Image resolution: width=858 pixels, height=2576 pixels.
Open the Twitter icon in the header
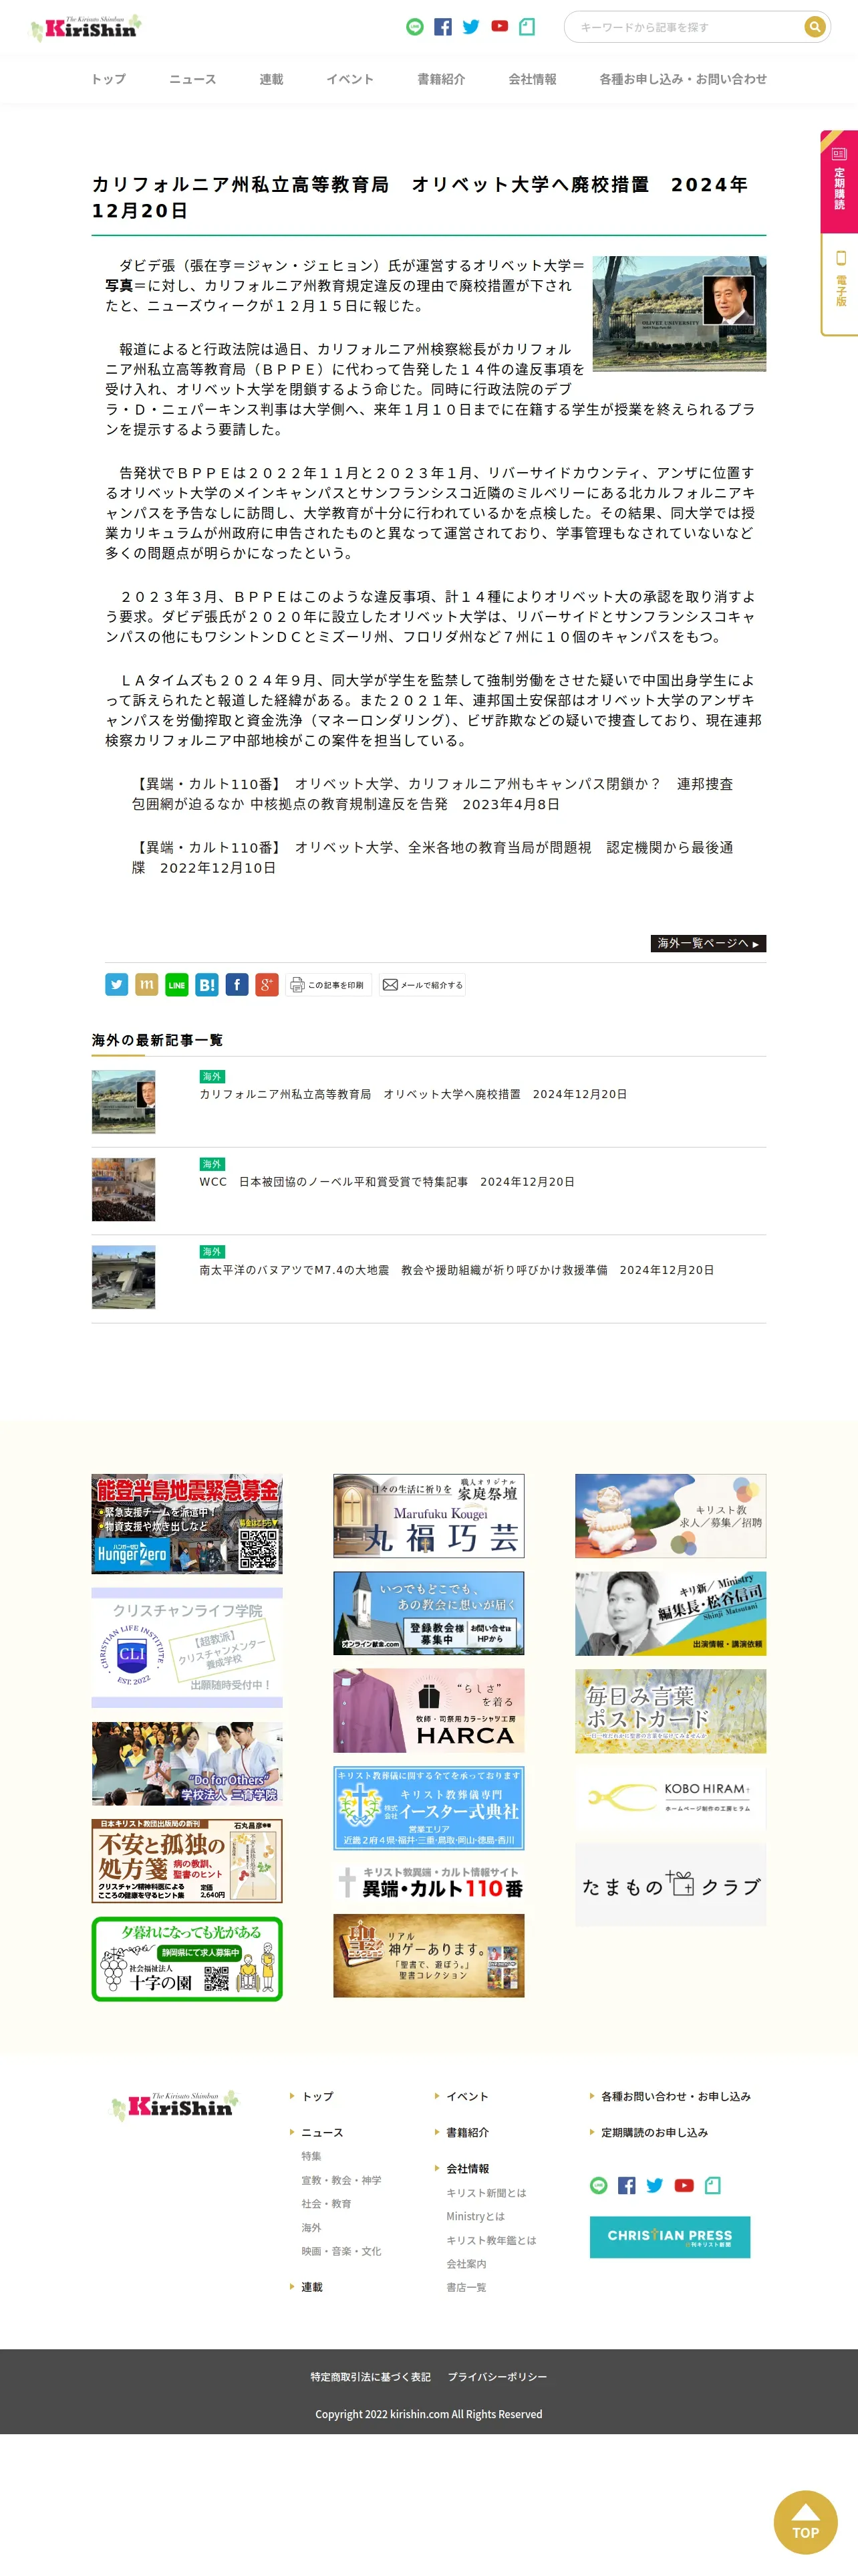470,27
